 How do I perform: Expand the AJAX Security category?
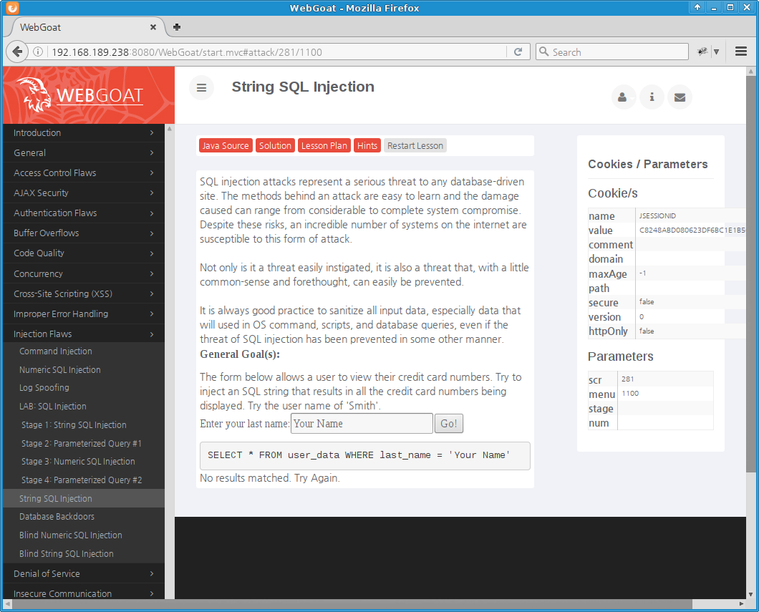(83, 193)
